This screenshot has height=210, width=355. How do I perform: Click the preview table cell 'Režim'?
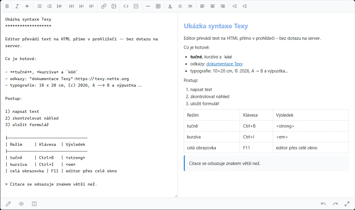tap(212, 115)
